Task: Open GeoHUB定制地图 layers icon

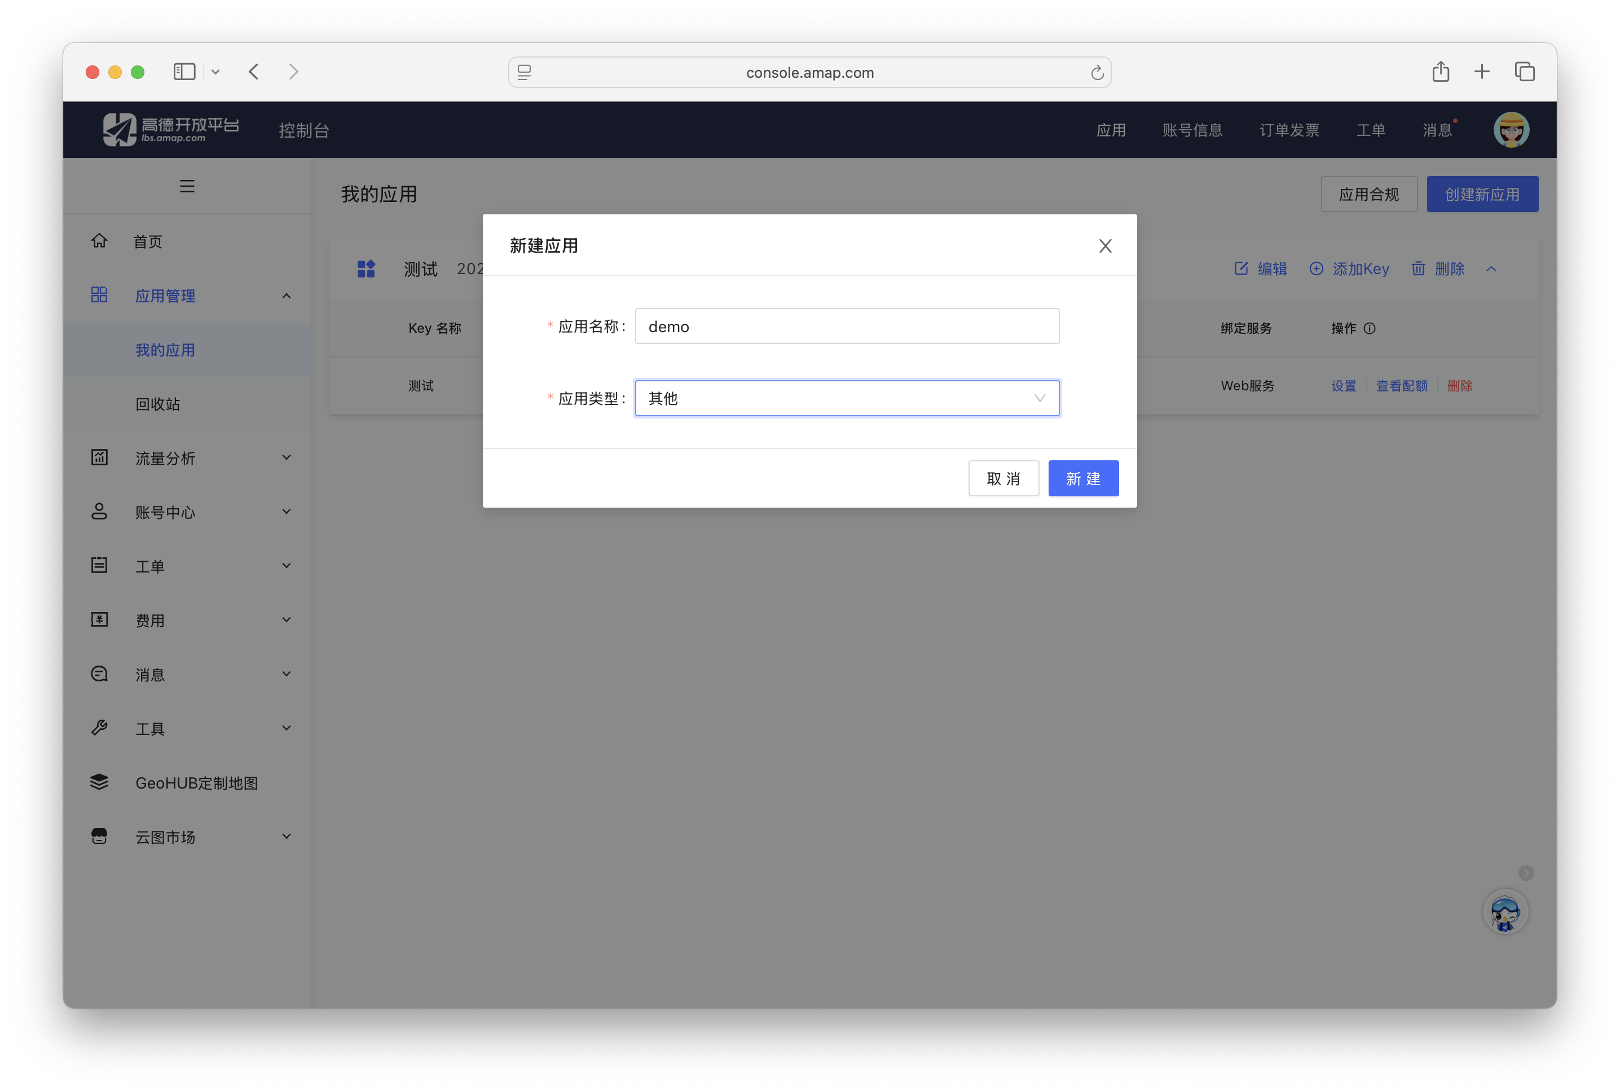Action: pos(100,782)
